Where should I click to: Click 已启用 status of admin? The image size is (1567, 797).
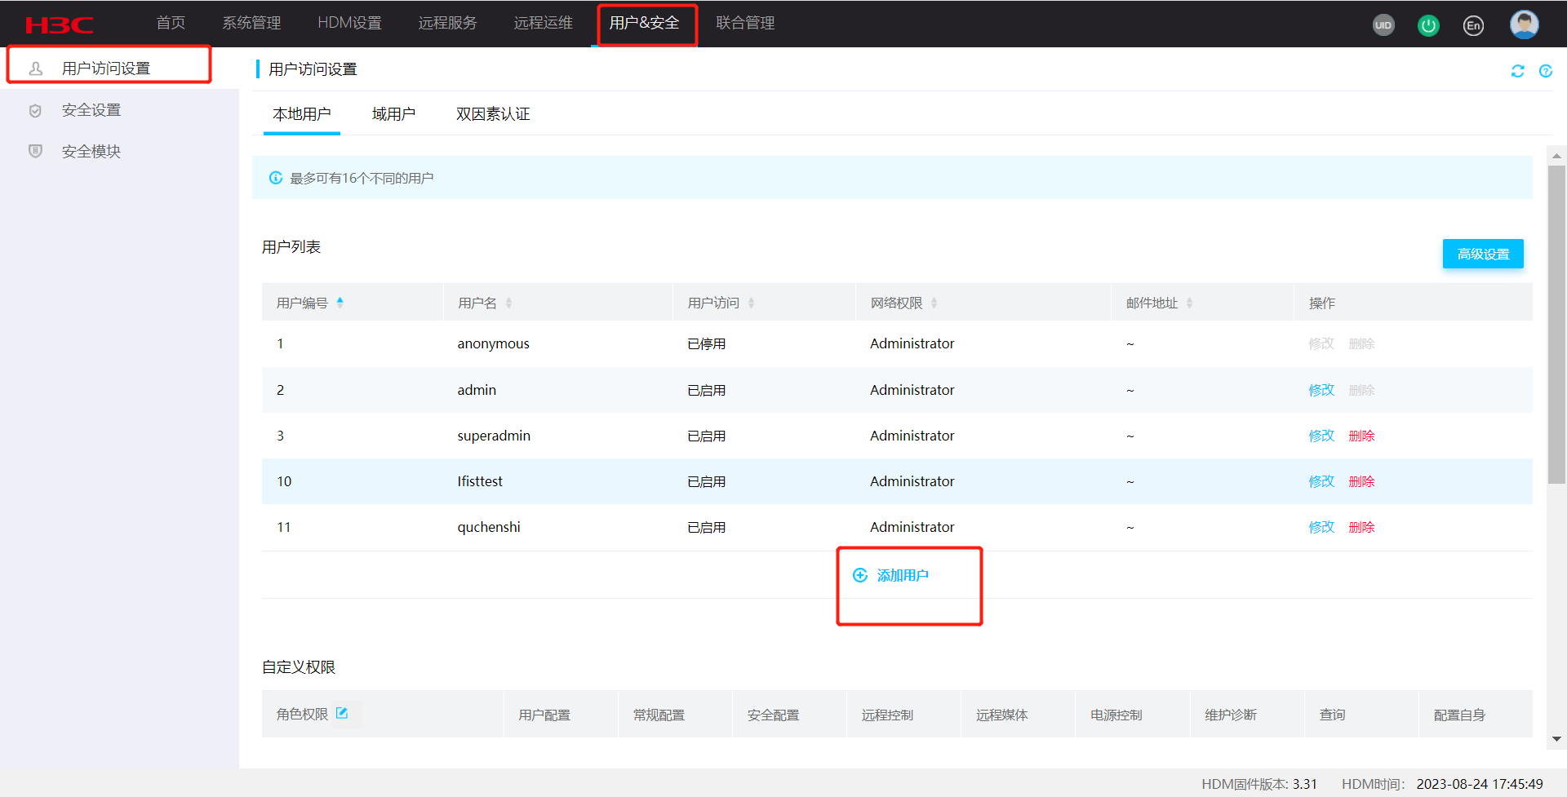click(707, 390)
